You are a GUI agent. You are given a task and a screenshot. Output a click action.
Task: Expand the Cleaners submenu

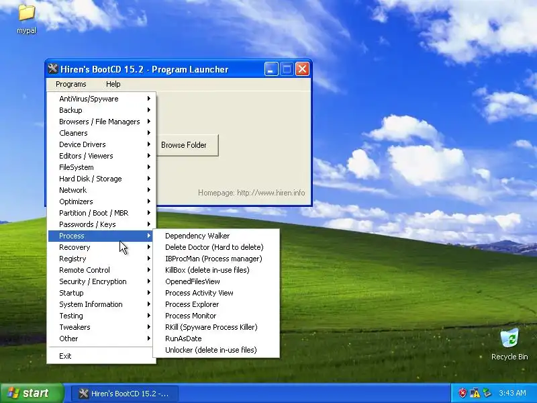pyautogui.click(x=102, y=133)
